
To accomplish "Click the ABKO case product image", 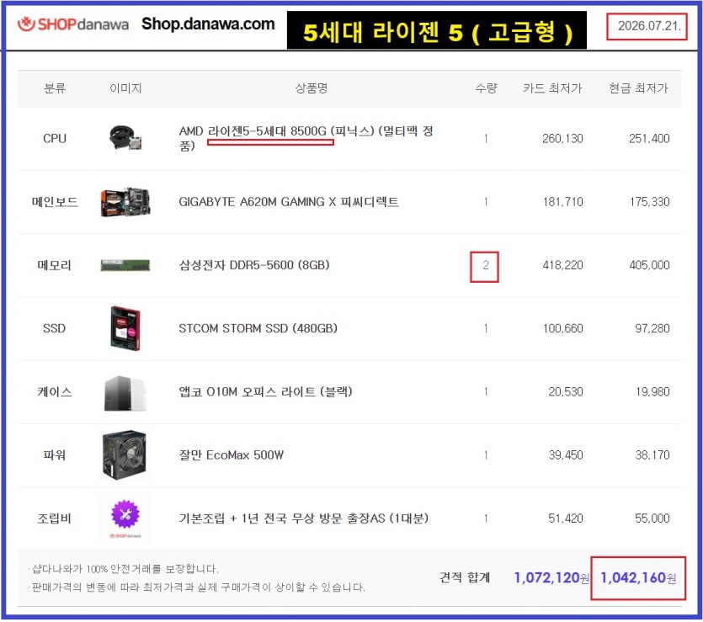I will coord(125,392).
